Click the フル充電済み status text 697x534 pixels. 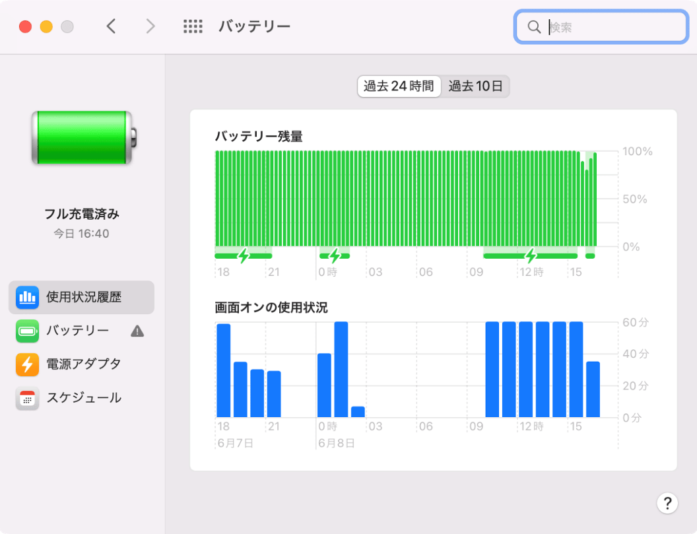click(x=82, y=214)
